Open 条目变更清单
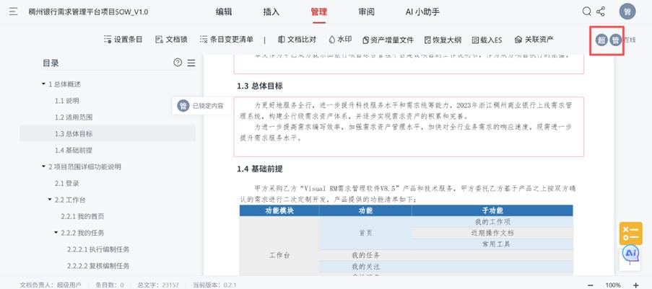The image size is (652, 289). click(226, 40)
